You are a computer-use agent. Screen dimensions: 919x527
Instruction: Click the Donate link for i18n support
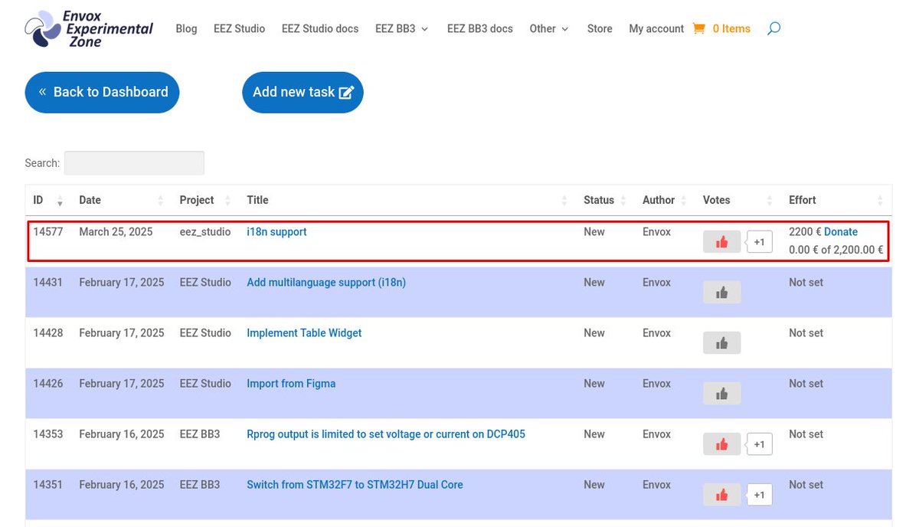[x=841, y=231]
